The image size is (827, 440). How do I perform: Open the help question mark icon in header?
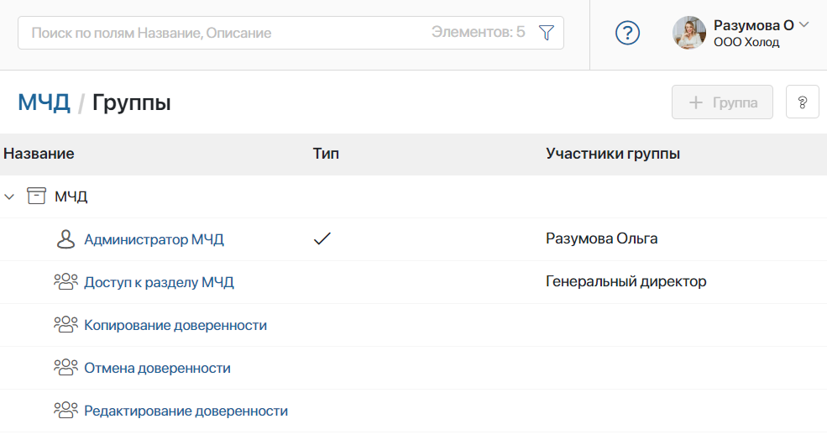click(x=627, y=33)
